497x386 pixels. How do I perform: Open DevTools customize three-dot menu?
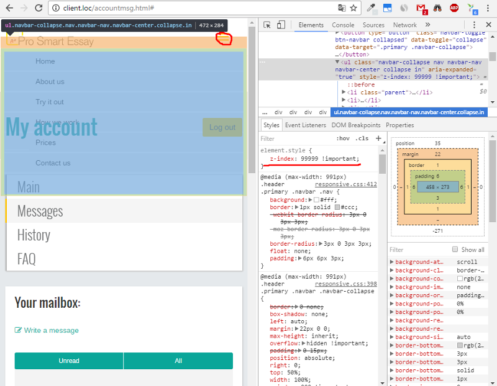coord(474,25)
